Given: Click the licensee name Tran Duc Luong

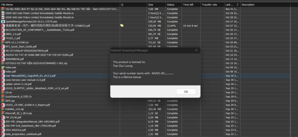Looking at the screenshot, I should 123,66.
